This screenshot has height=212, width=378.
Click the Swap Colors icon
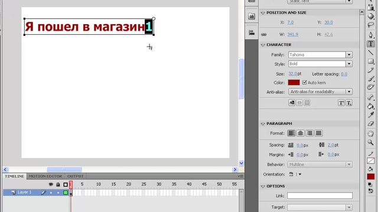(x=370, y=191)
